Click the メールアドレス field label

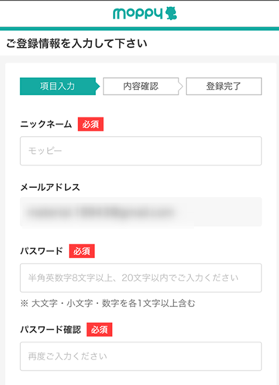click(50, 187)
